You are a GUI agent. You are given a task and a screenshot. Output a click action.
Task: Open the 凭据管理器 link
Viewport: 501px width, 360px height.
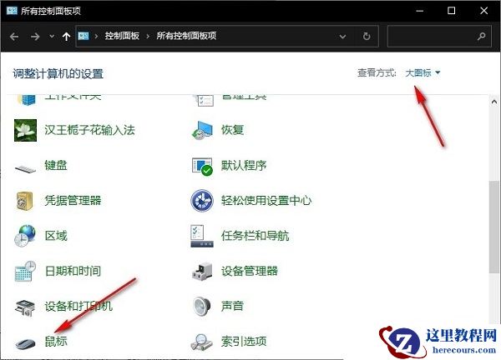tap(73, 201)
